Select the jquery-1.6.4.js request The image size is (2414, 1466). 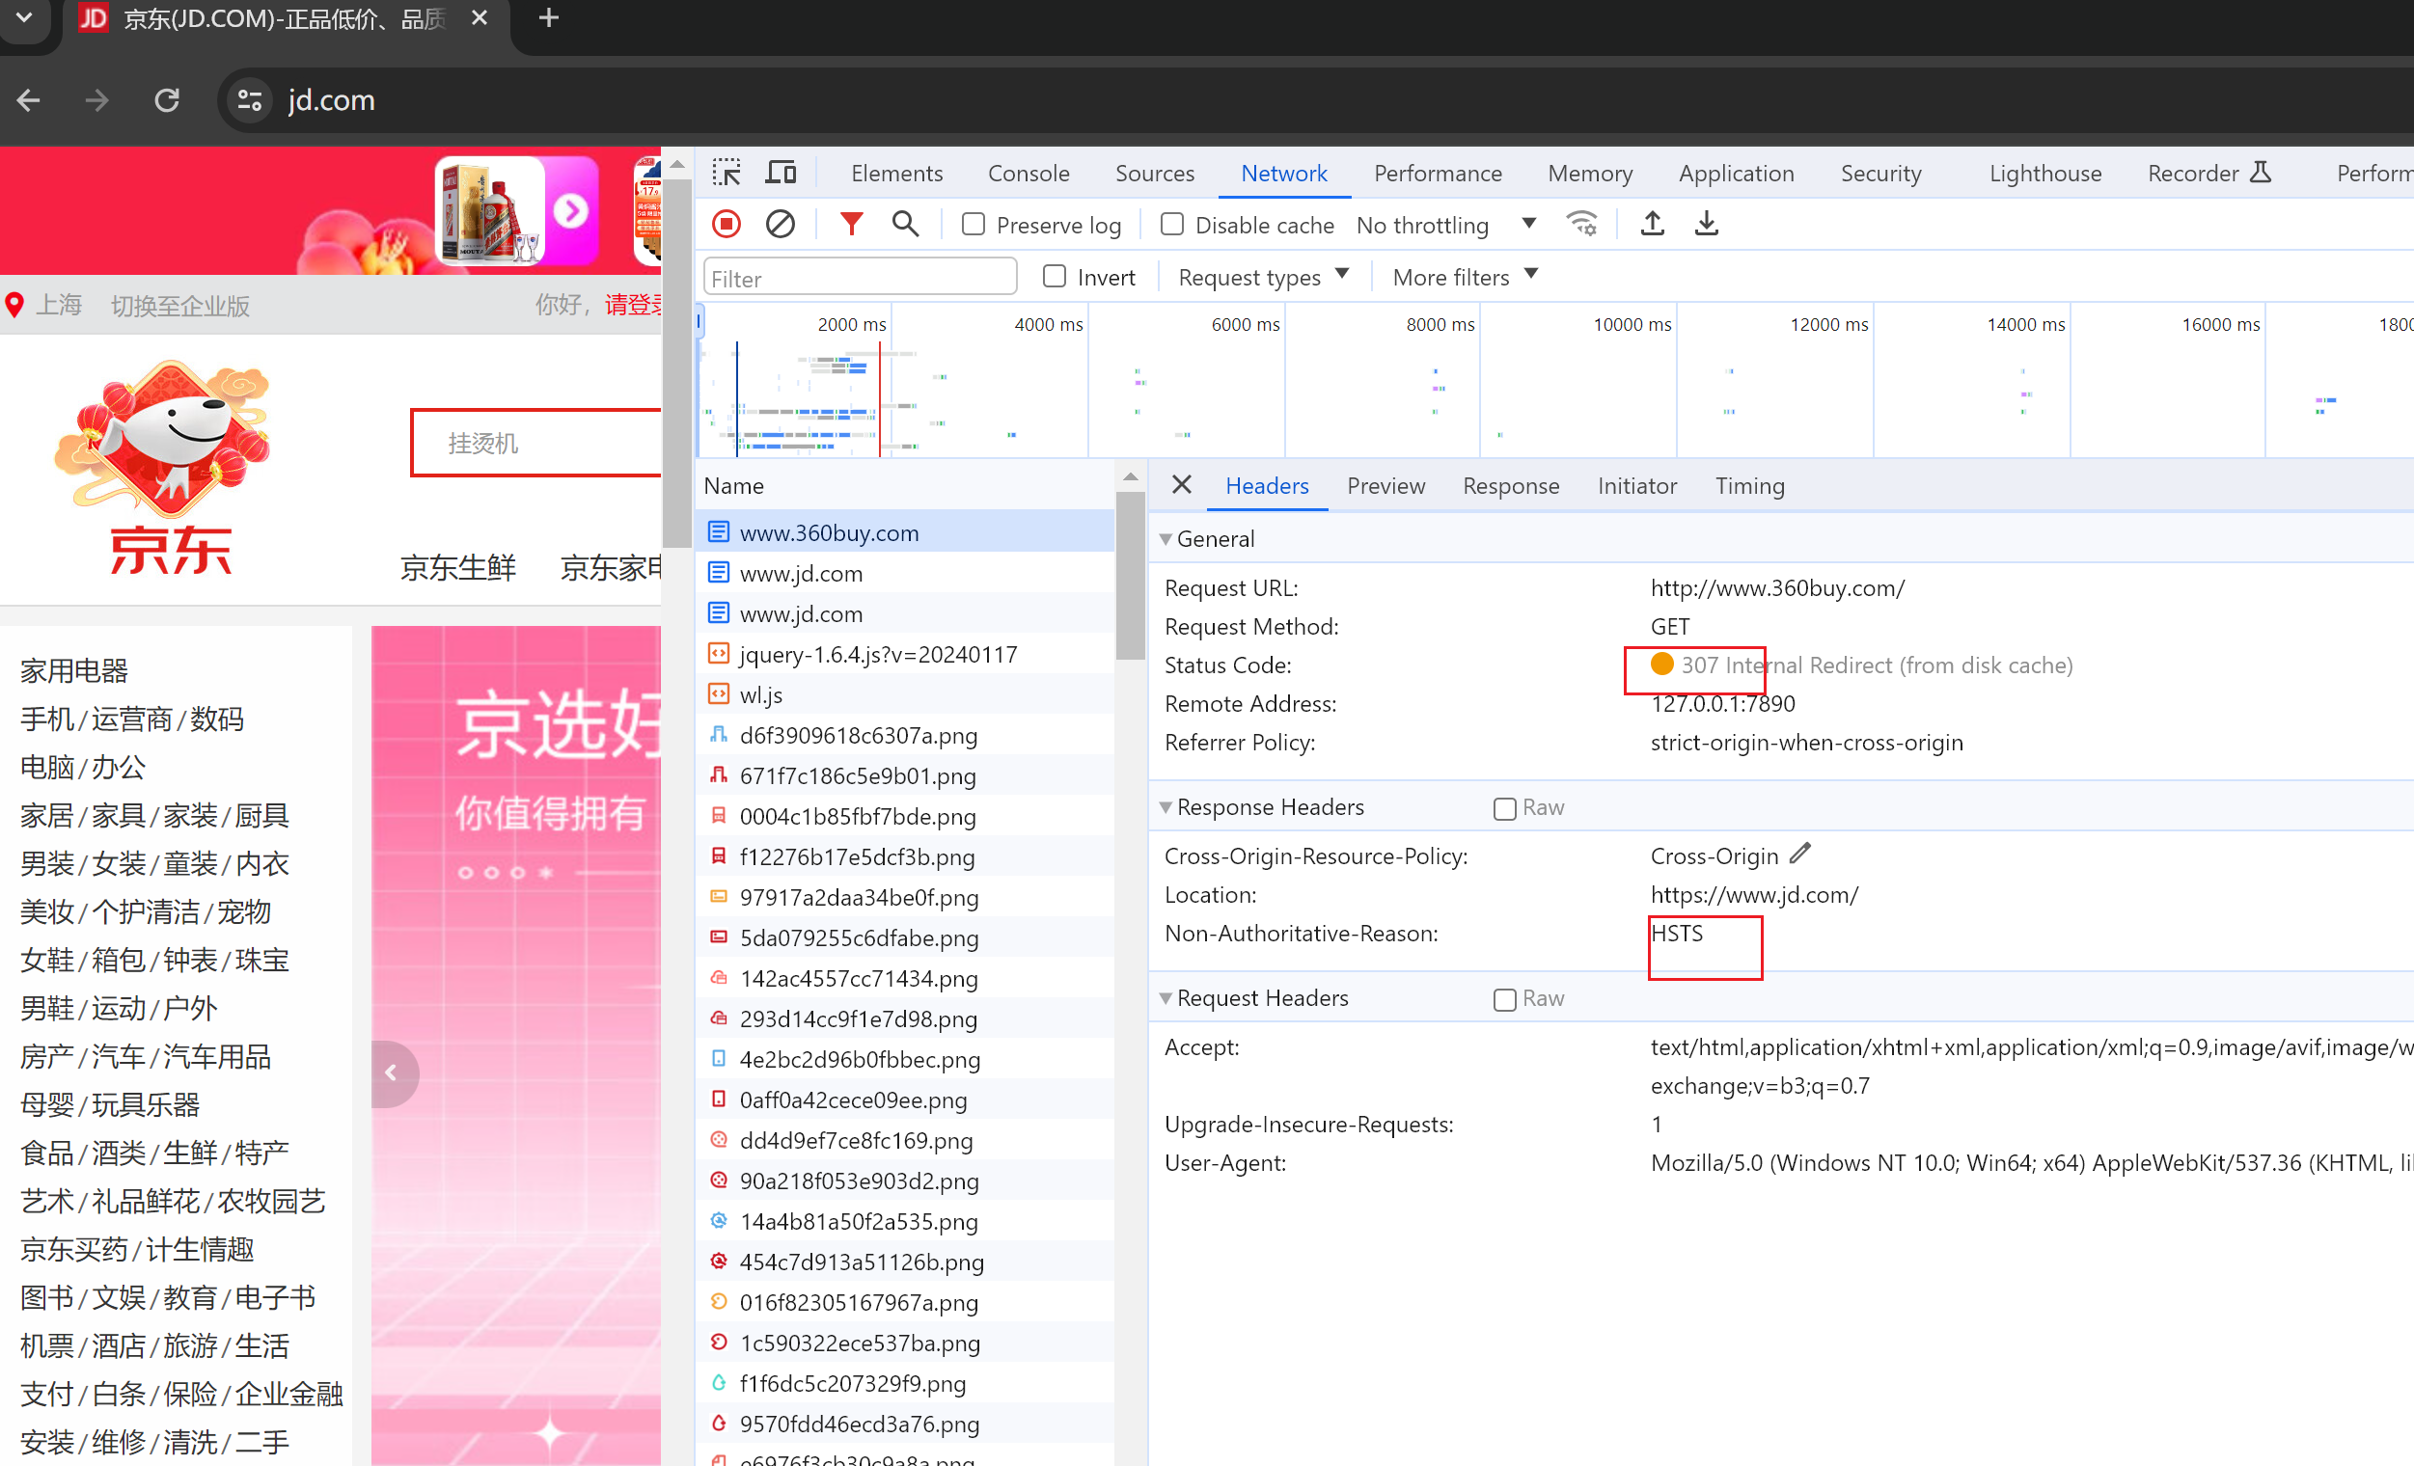coord(877,654)
